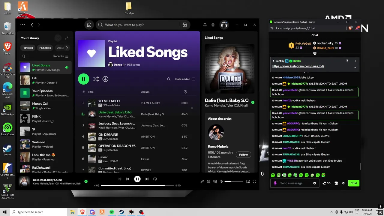Mute volume with the speaker icon
384x216 pixels.
click(221, 181)
